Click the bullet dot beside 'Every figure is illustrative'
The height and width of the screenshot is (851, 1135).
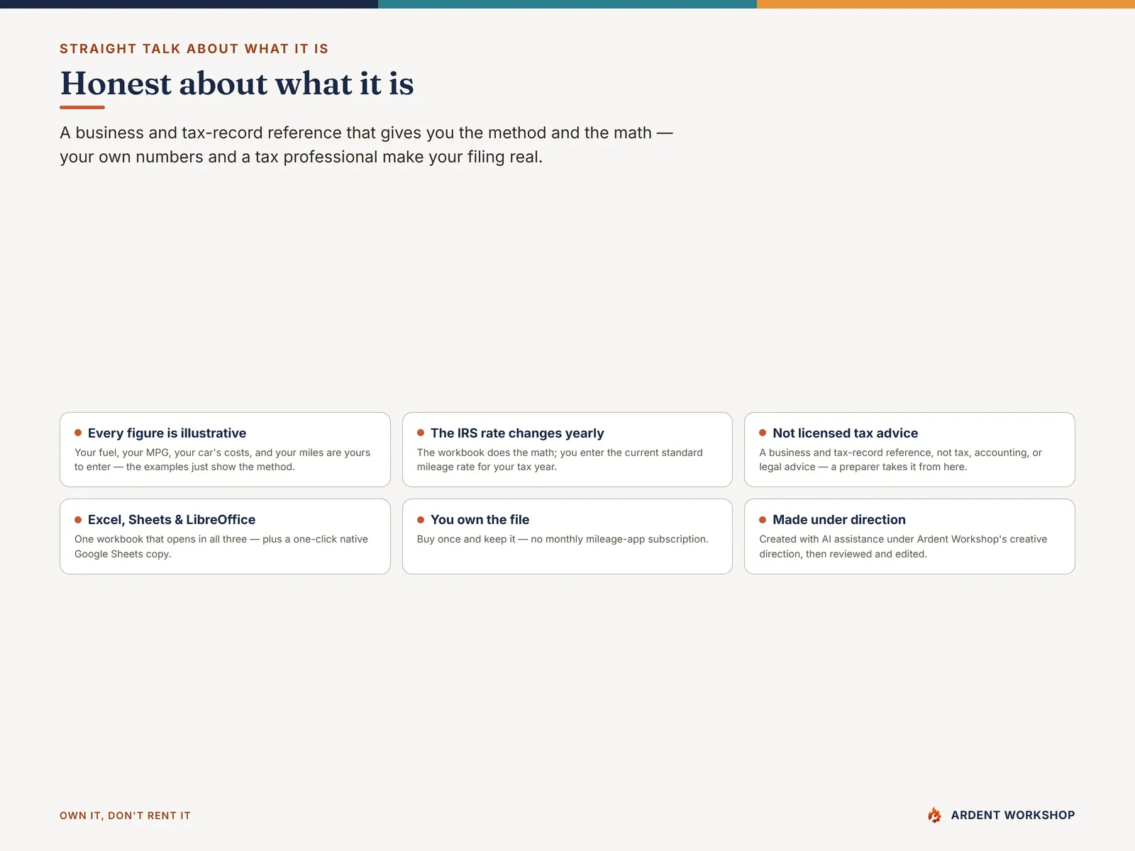(x=78, y=433)
